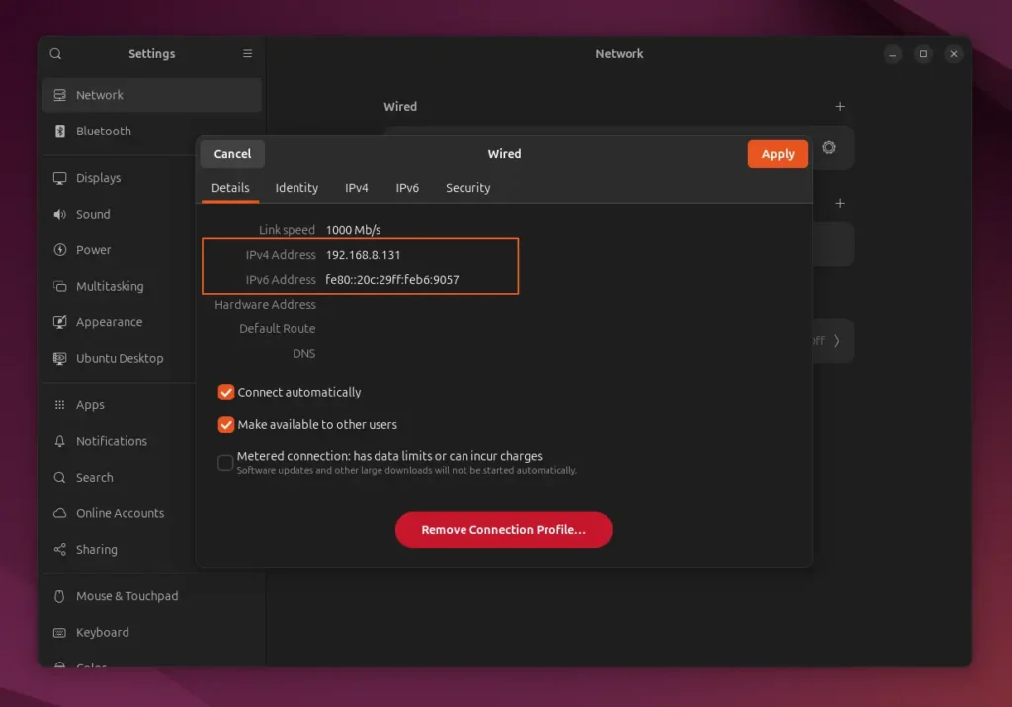Click the Power icon in sidebar
Screen dimensions: 1012x707
point(59,250)
